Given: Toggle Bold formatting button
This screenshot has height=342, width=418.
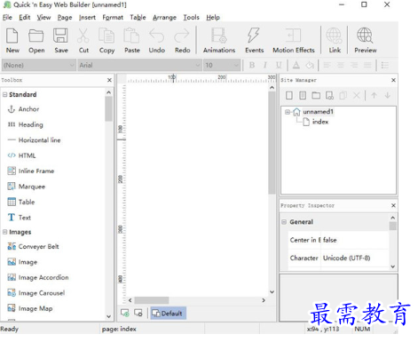Looking at the screenshot, I should (252, 65).
